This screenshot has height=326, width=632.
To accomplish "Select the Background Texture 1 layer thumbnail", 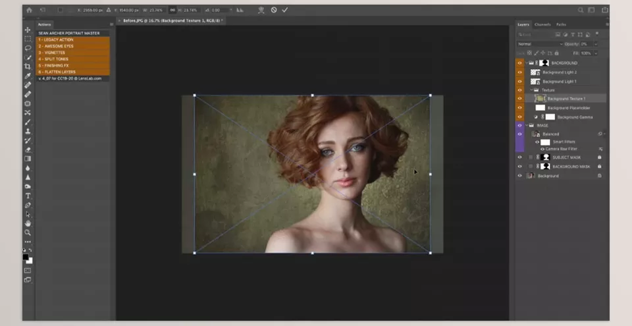I will (540, 98).
